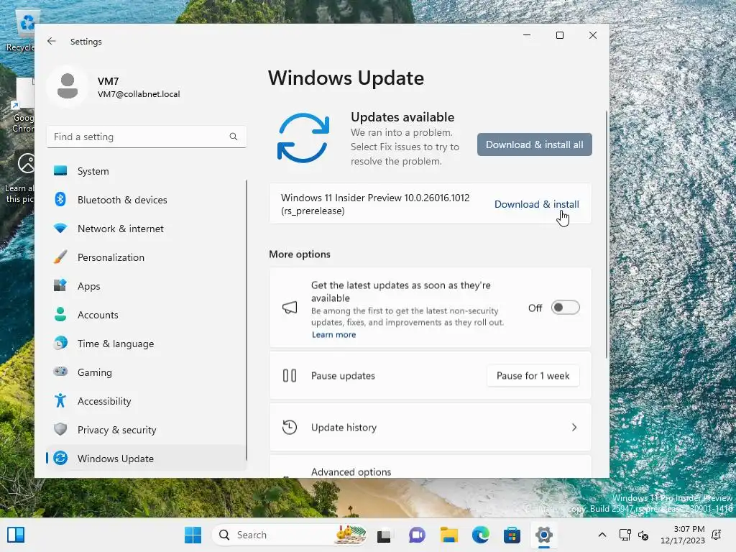Click the Time & language globe clock icon
736x552 pixels.
(60, 343)
